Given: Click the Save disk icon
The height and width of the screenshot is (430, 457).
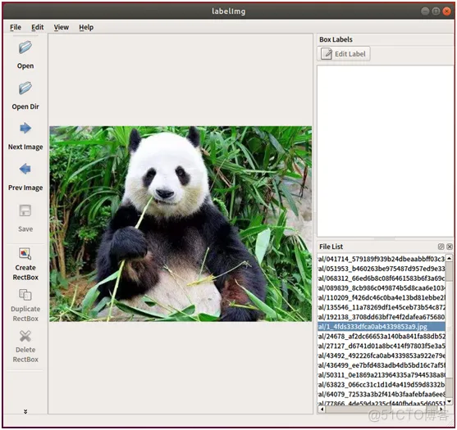Looking at the screenshot, I should [x=25, y=210].
